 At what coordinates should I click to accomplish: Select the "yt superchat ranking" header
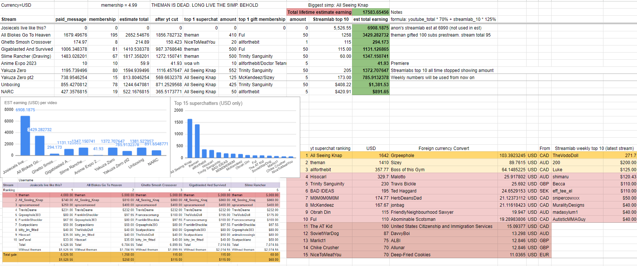tap(330, 148)
